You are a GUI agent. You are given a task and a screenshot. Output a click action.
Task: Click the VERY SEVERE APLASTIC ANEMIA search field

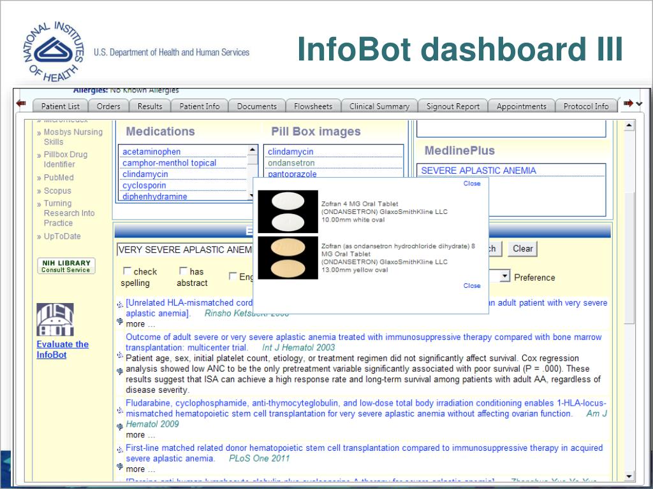[185, 250]
